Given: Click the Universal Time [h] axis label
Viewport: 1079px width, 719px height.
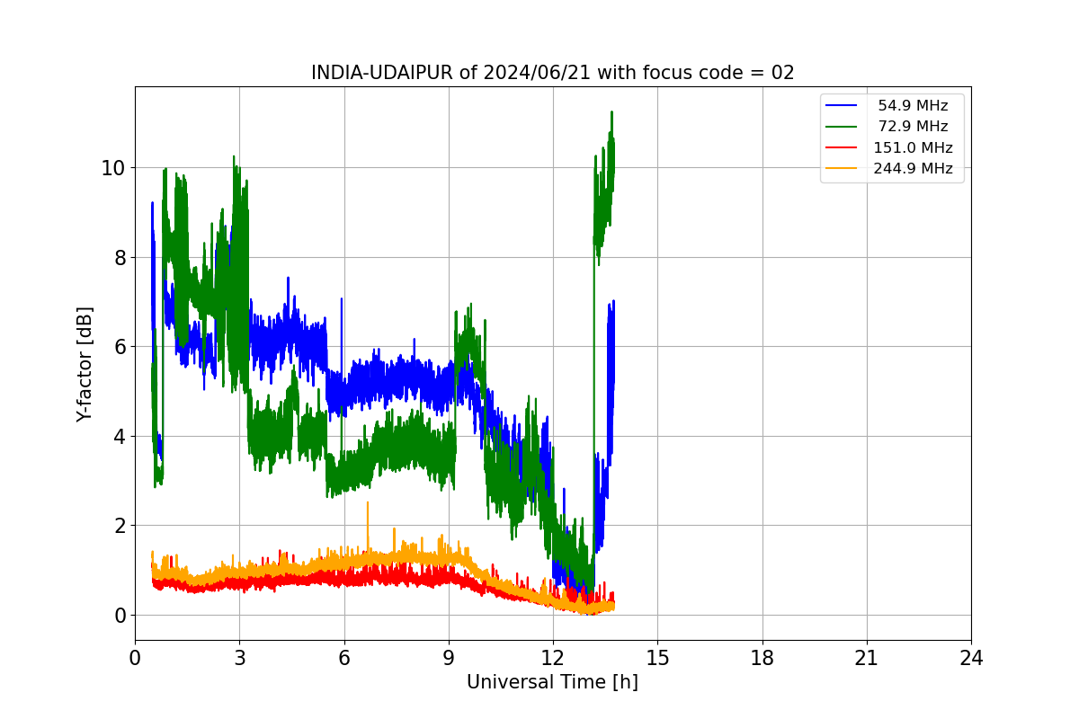Looking at the screenshot, I should (x=552, y=682).
